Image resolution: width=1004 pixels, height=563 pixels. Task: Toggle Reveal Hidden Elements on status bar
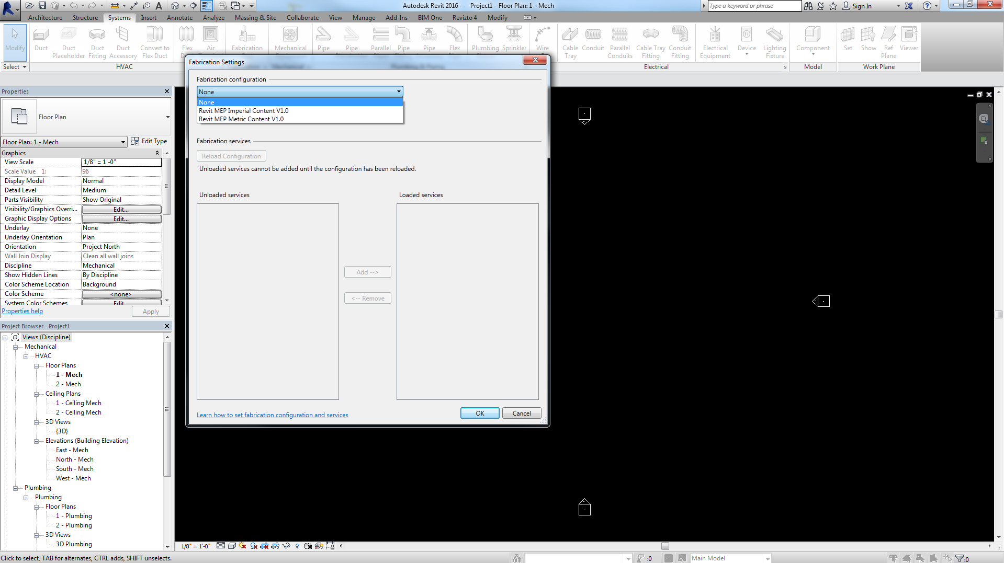(297, 546)
